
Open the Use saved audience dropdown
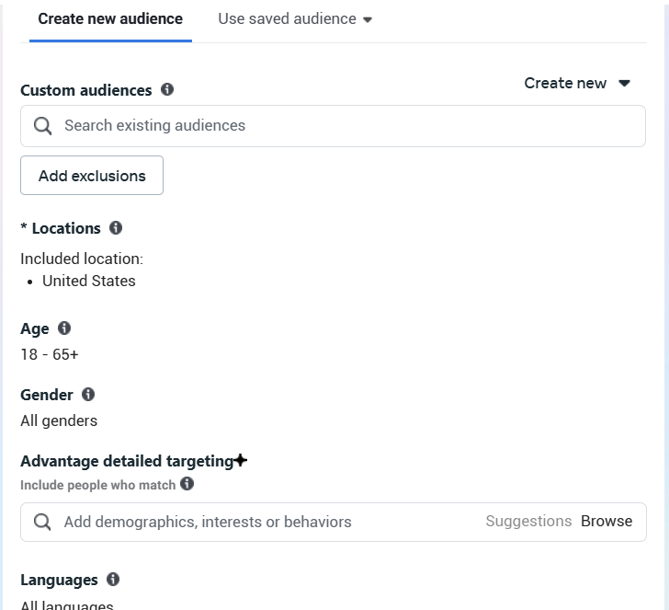point(295,18)
